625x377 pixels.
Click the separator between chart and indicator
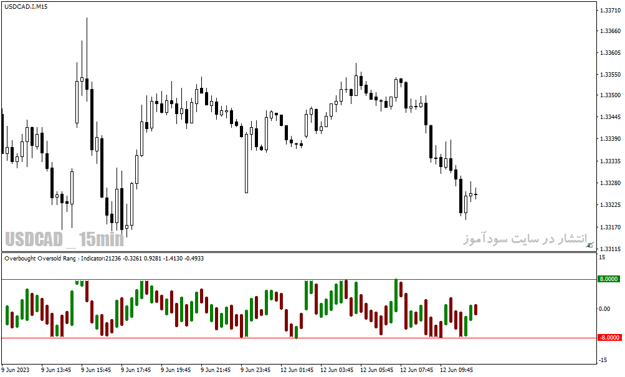[x=299, y=252]
